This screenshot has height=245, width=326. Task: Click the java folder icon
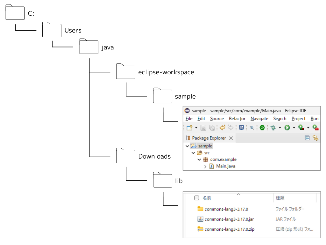click(x=89, y=46)
